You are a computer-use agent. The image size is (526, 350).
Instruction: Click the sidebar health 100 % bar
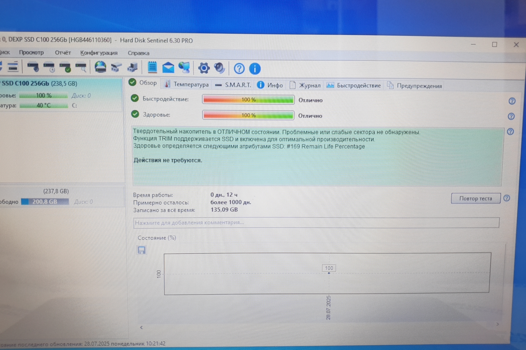(43, 96)
